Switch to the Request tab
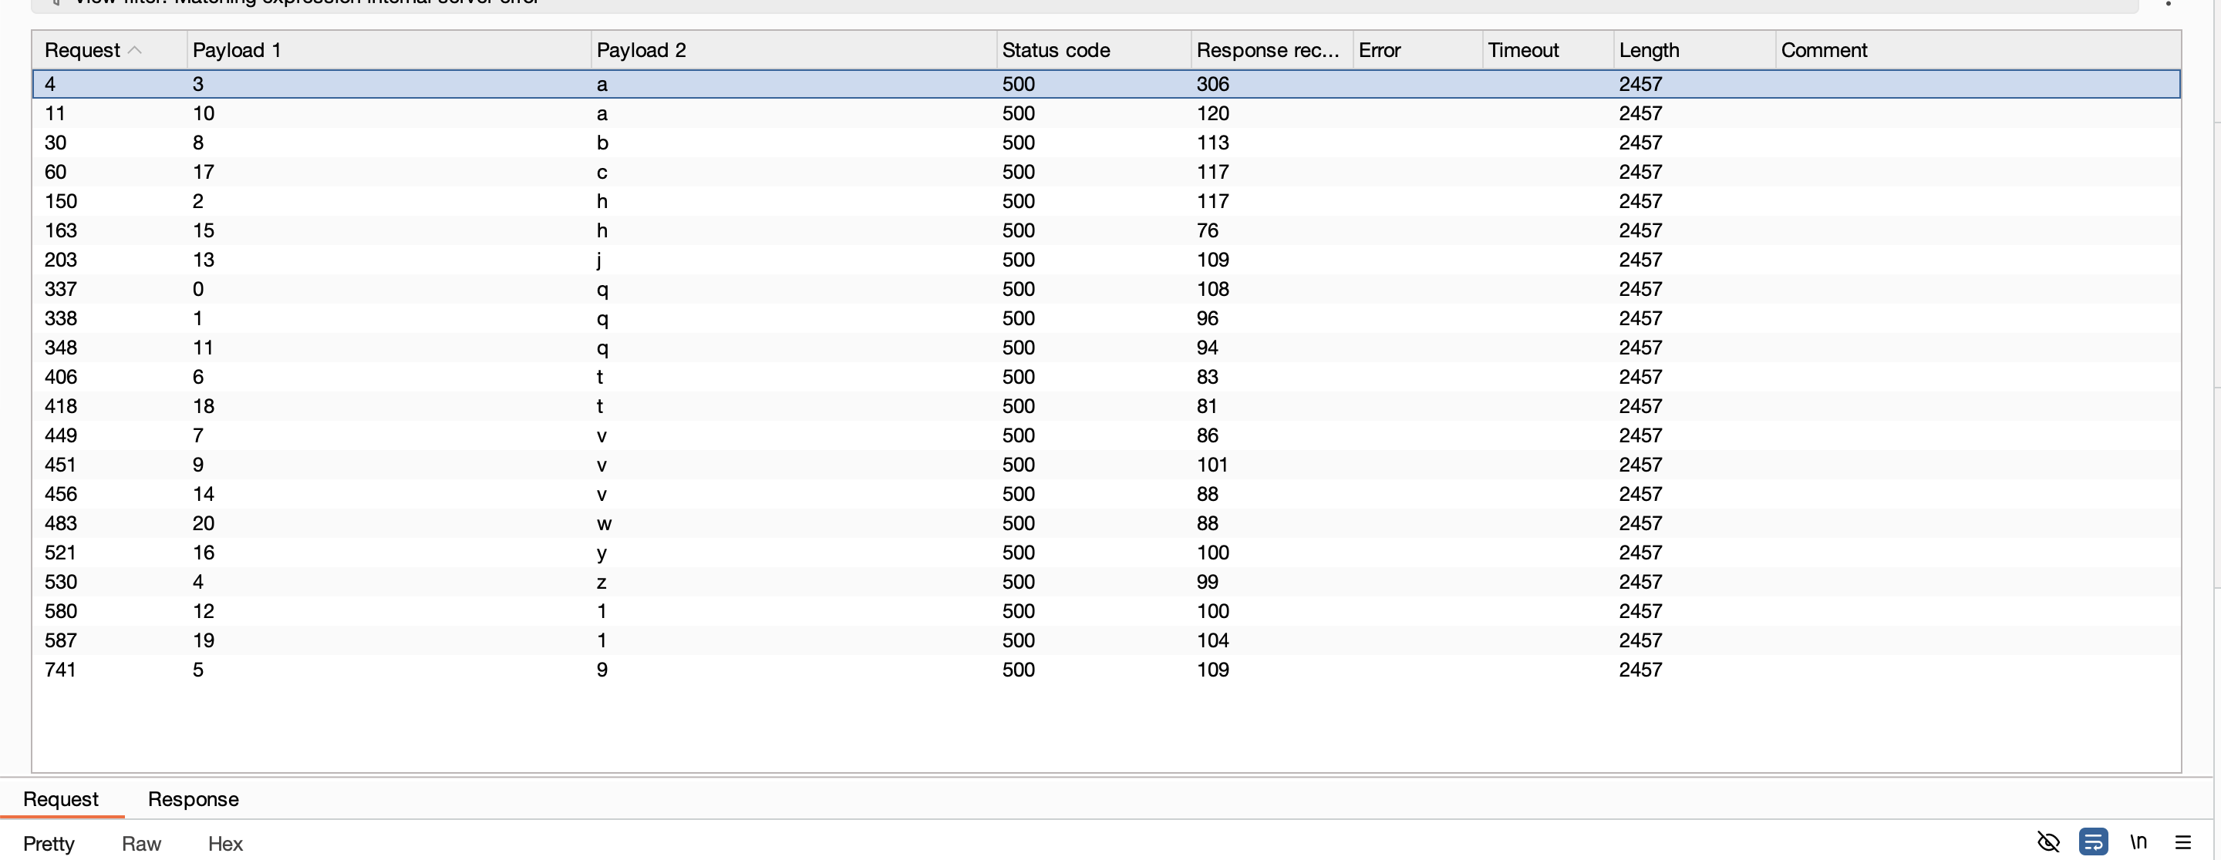This screenshot has width=2221, height=860. click(61, 799)
